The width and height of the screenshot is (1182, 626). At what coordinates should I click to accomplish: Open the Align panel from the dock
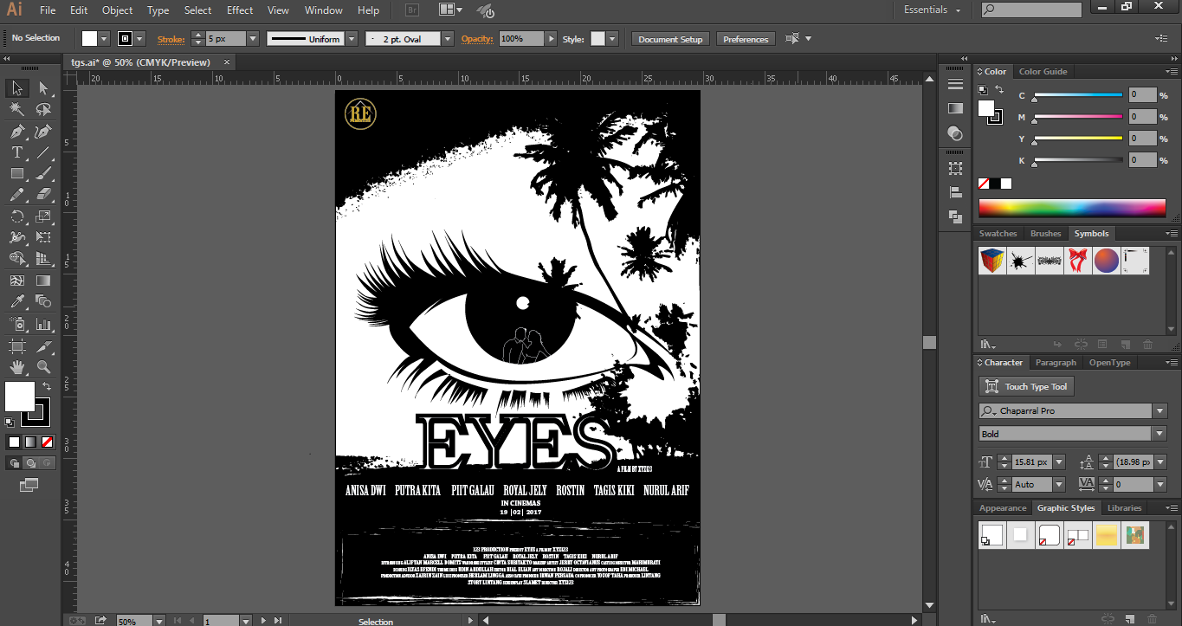[955, 192]
